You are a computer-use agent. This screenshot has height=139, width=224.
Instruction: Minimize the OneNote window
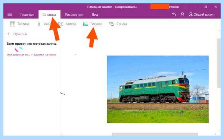(x=196, y=7)
